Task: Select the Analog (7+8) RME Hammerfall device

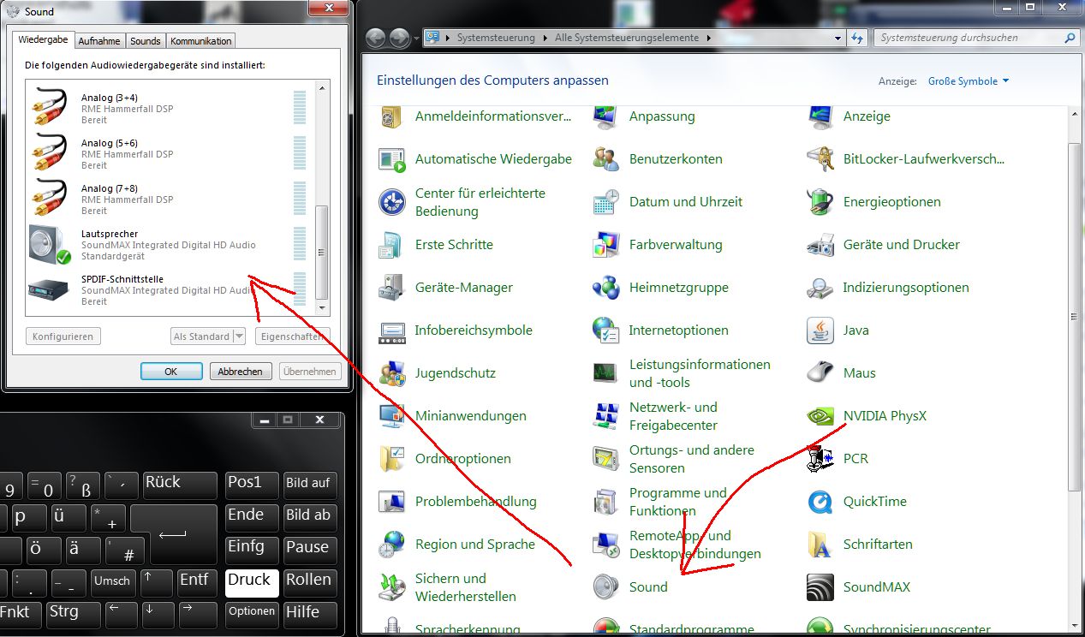Action: 169,199
